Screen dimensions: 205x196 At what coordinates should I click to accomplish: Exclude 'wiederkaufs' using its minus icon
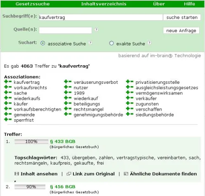pyautogui.click(x=10, y=98)
